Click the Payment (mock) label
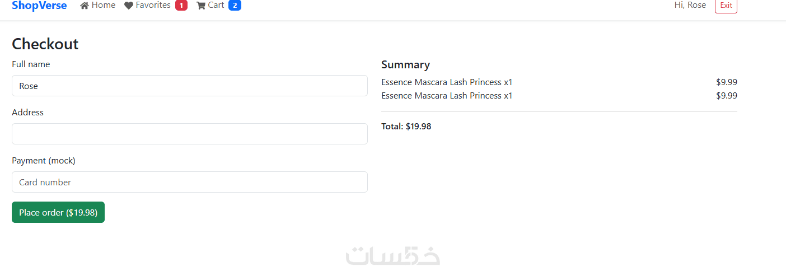This screenshot has height=271, width=786. tap(44, 161)
